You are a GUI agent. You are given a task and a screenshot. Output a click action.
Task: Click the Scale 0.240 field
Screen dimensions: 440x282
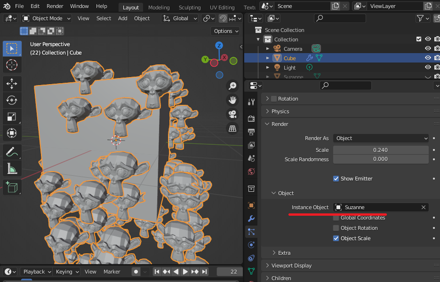(381, 150)
